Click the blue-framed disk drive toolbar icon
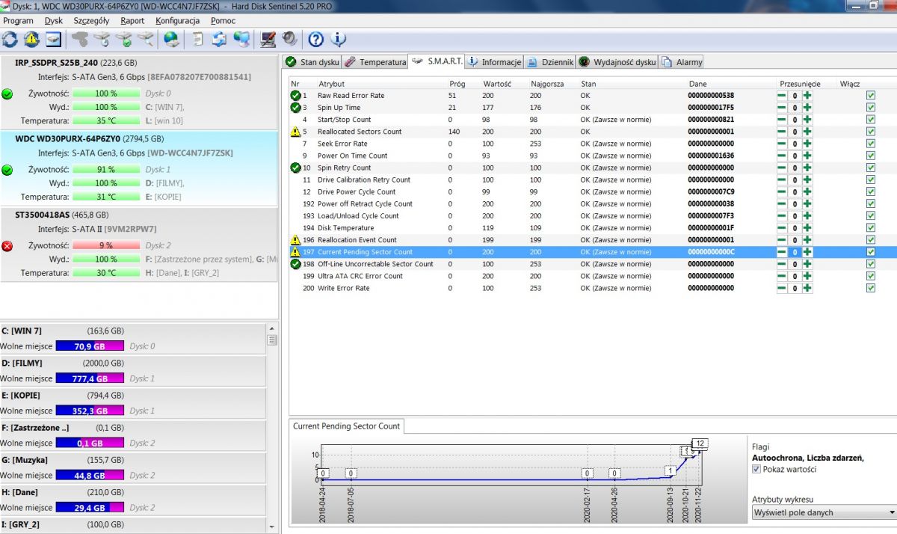The width and height of the screenshot is (897, 534). 53,39
